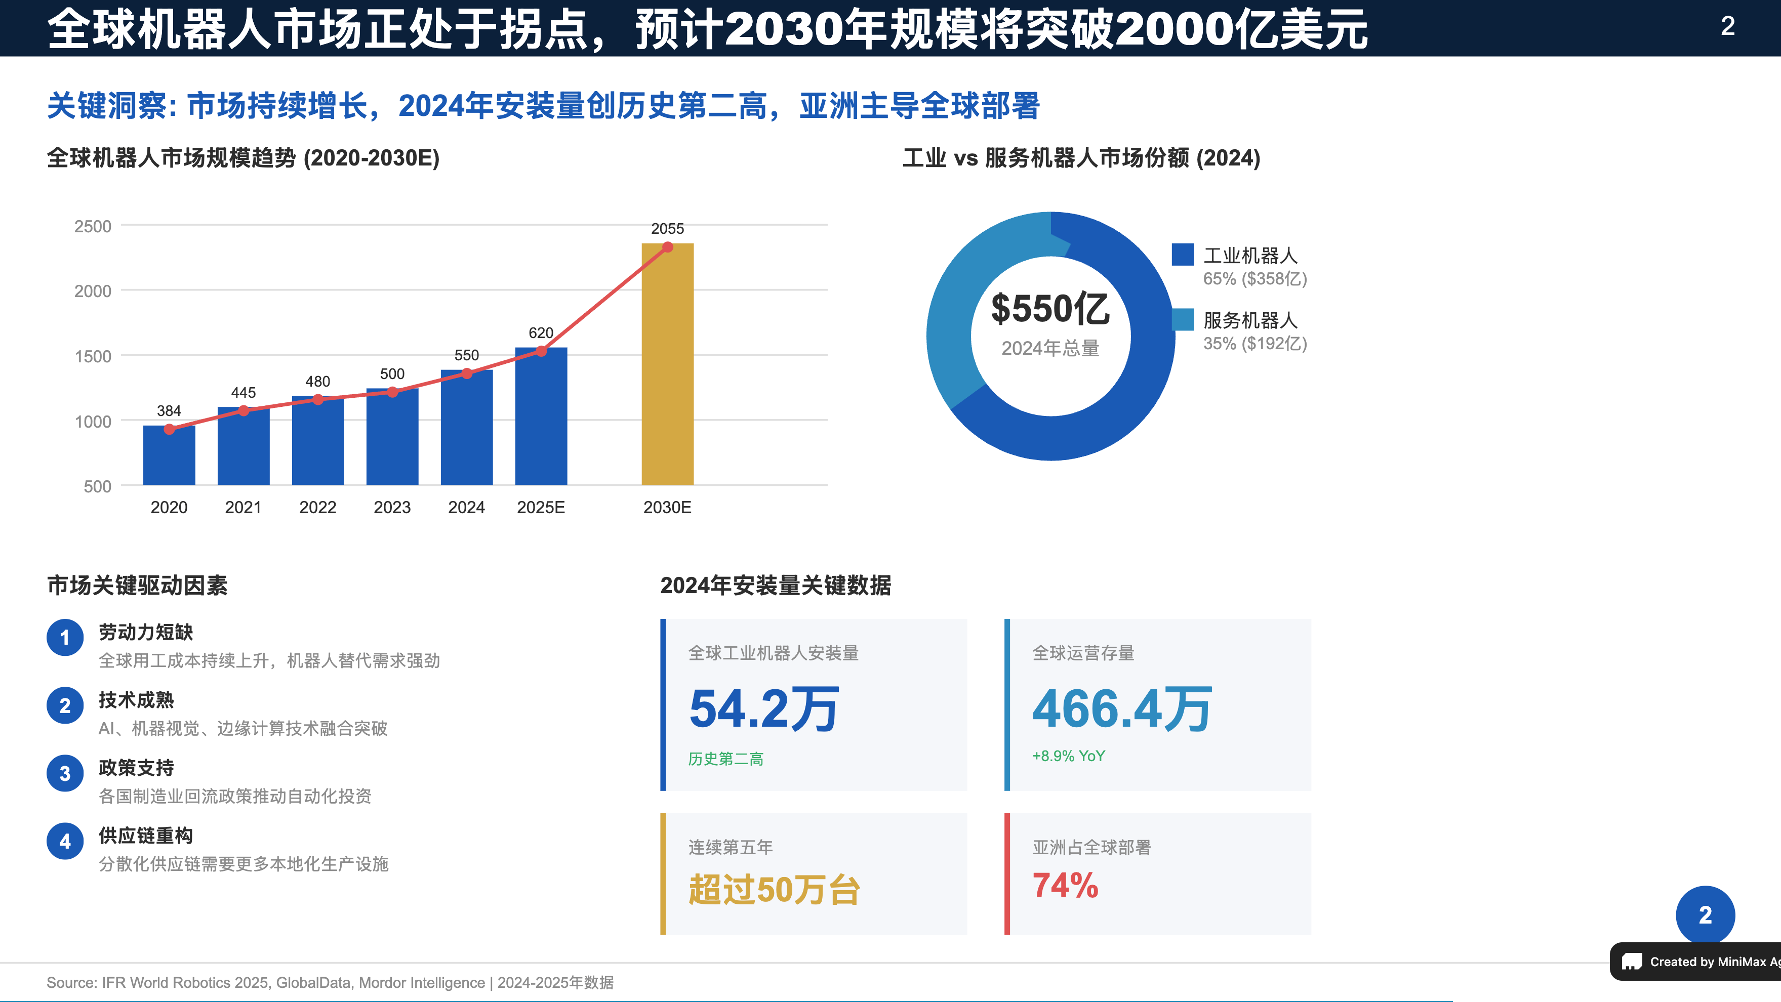Select the 全球运营存量 466.4万 card
The image size is (1781, 1002).
[1157, 704]
